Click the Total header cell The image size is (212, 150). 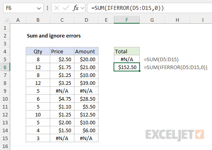127,51
